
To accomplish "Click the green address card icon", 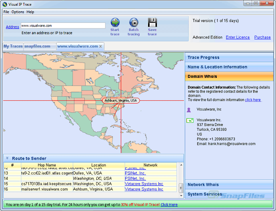I will coord(190,120).
